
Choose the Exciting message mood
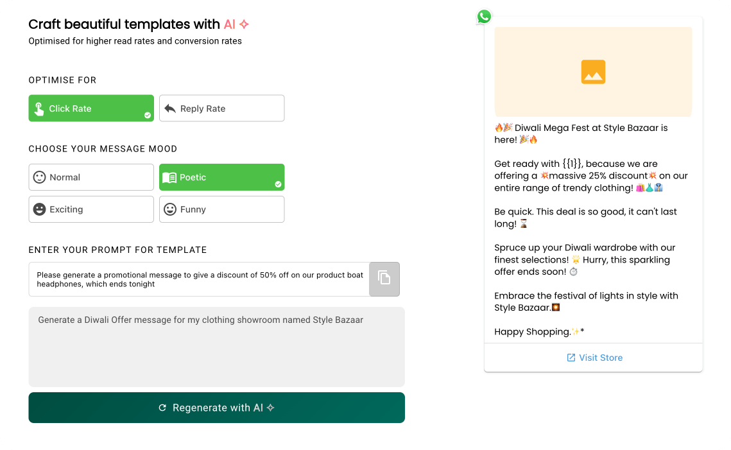(x=91, y=209)
